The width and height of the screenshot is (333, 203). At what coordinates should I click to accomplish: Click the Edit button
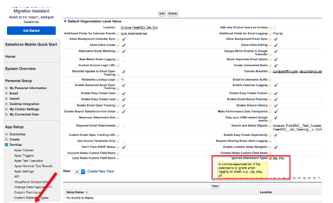pyautogui.click(x=162, y=13)
